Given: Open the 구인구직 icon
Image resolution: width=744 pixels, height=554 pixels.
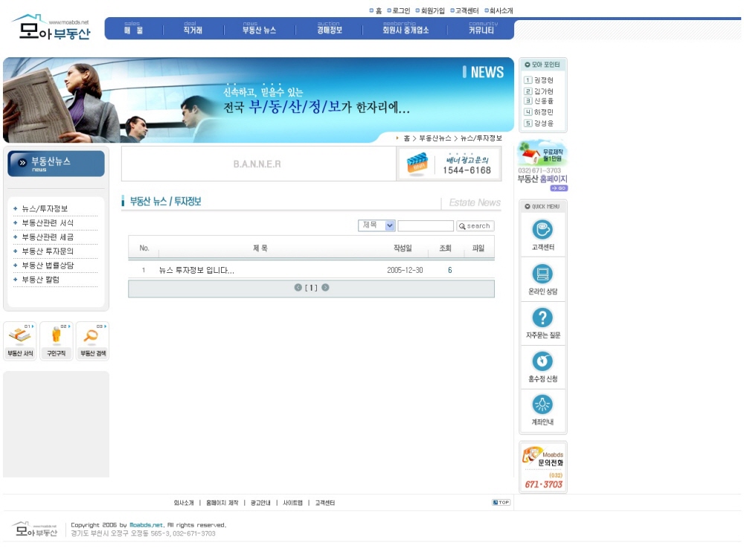Looking at the screenshot, I should (x=56, y=336).
